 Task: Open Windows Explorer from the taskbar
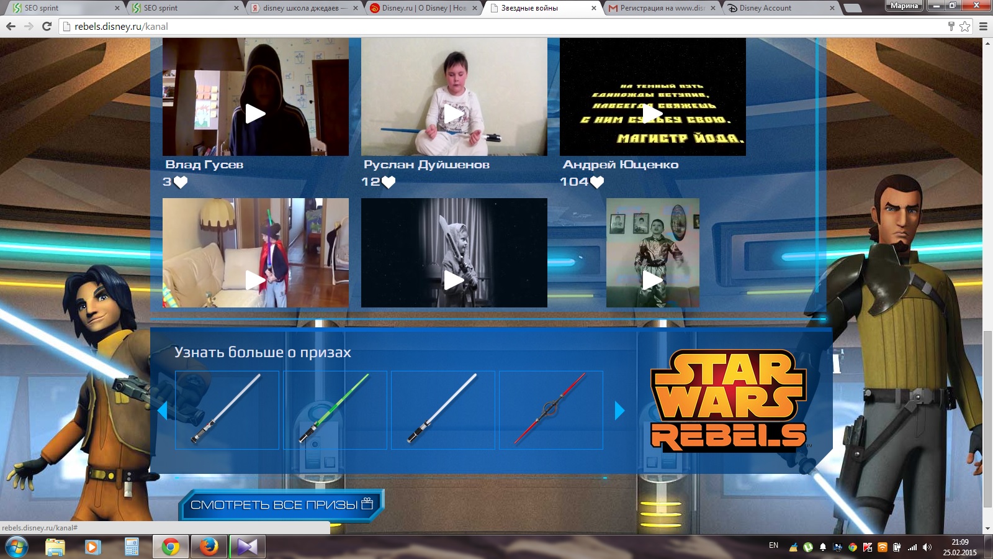pyautogui.click(x=55, y=547)
